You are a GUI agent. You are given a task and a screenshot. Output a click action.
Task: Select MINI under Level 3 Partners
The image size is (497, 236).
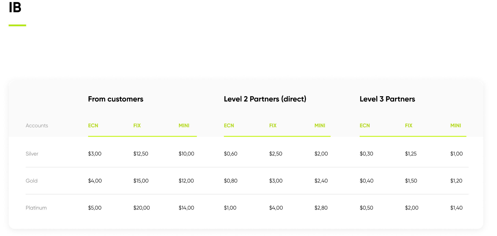pos(456,126)
